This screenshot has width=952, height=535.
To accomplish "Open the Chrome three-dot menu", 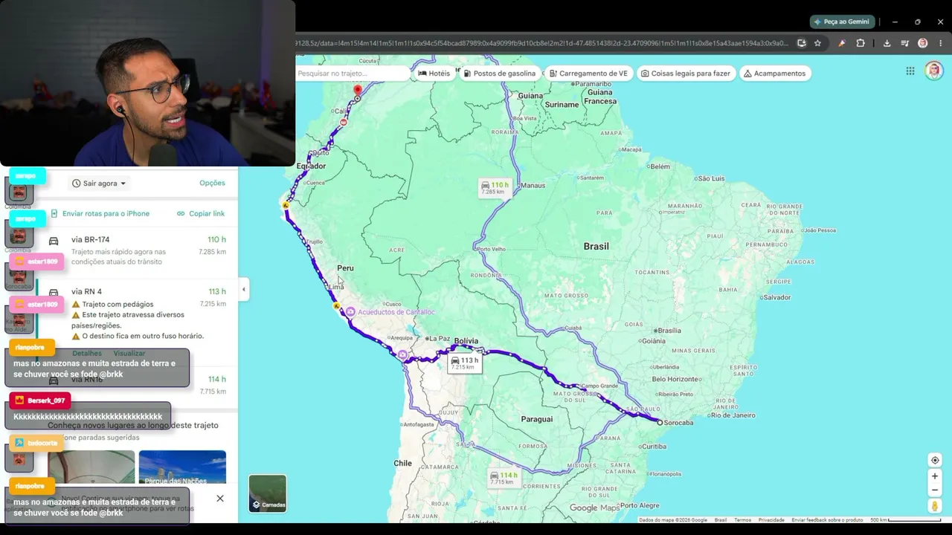I will point(940,43).
